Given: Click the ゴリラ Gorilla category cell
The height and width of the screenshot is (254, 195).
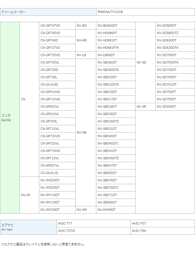Looking at the screenshot, I should [x=10, y=118].
